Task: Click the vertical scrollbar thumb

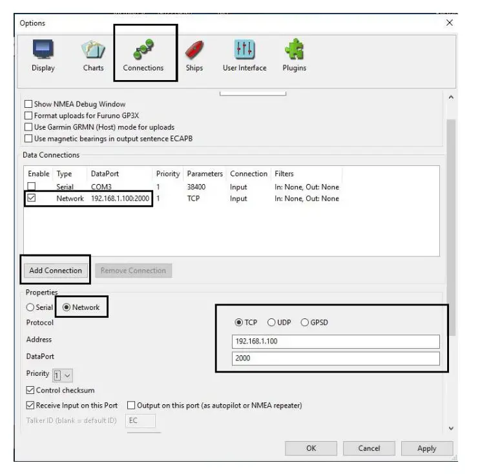Action: coord(451,227)
